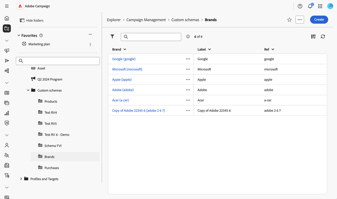Open the Microsoft (microsoft) brand link
Viewport: 337px width, 199px height.
(x=127, y=69)
